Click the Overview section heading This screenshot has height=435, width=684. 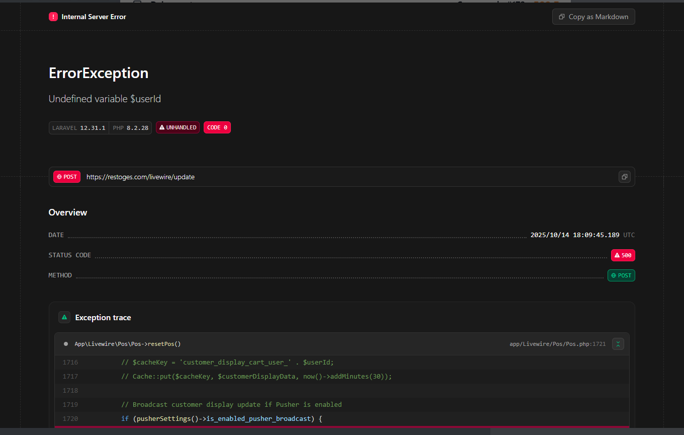[x=68, y=212]
